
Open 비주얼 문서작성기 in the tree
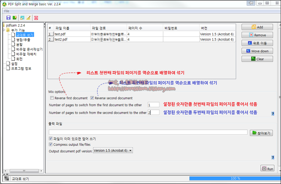click(29, 49)
